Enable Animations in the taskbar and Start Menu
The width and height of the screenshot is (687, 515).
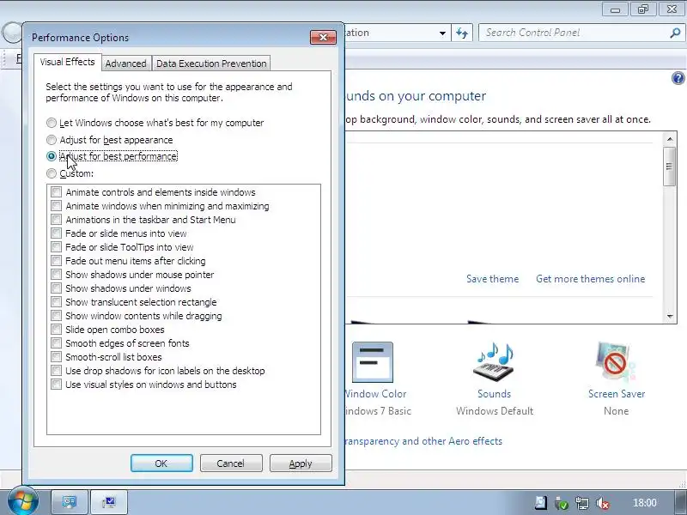coord(56,220)
